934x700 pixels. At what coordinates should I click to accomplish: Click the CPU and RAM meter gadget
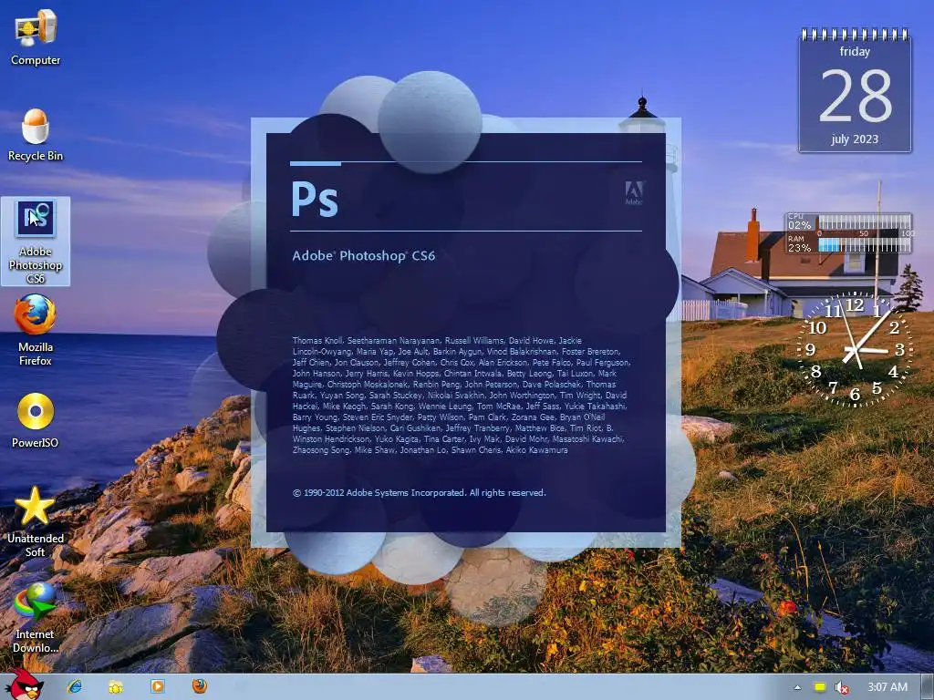click(848, 232)
